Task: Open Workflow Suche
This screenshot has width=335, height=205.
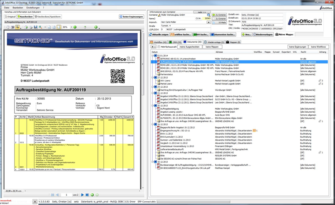Action: 181,35
